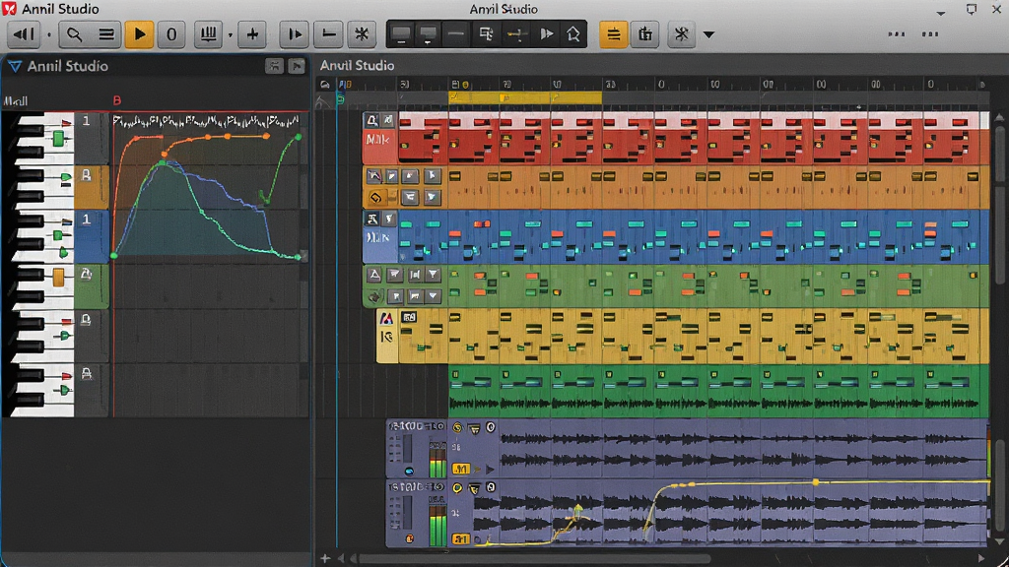Image resolution: width=1009 pixels, height=567 pixels.
Task: Toggle the yellow 'S' circle on first purple audio track
Action: click(x=457, y=427)
